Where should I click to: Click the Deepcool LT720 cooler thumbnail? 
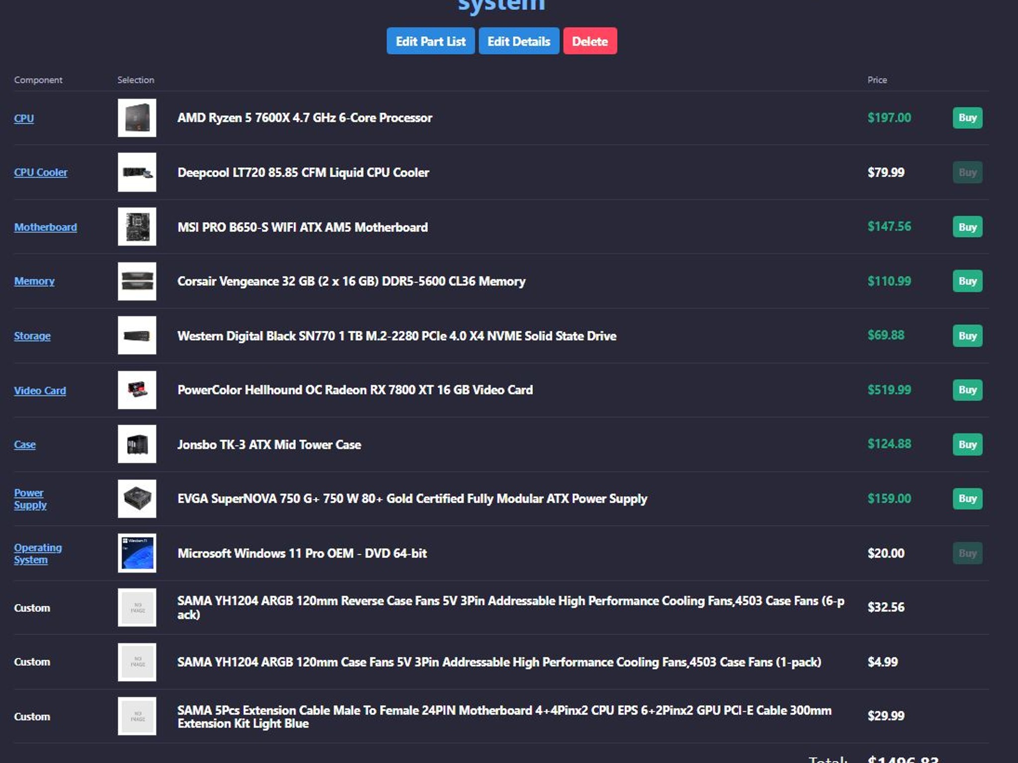tap(137, 172)
